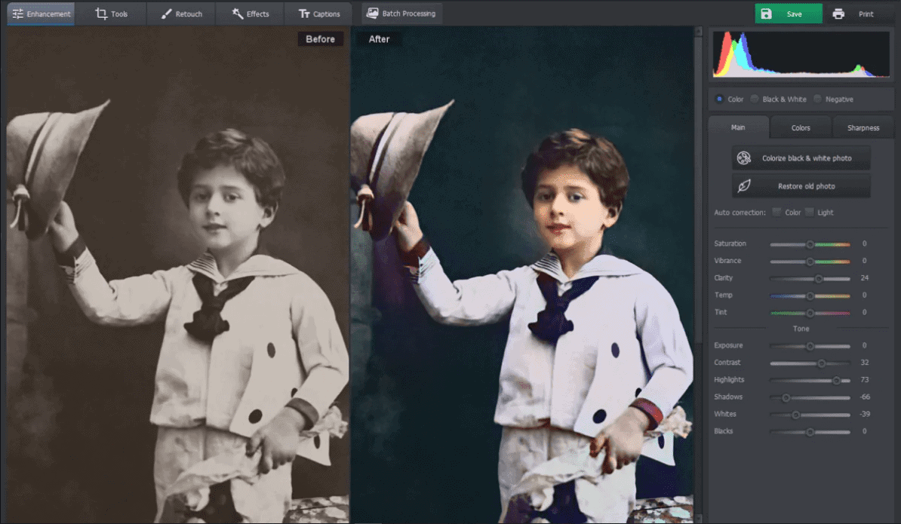This screenshot has height=524, width=901.
Task: Select the Black & White radio button
Action: point(755,99)
